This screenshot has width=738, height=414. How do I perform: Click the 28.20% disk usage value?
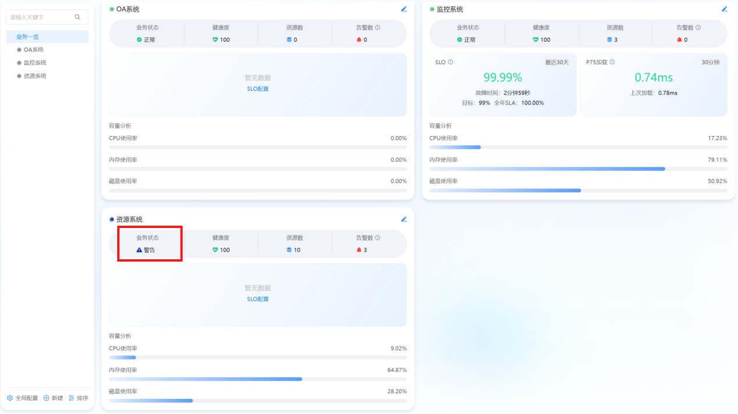pos(397,391)
